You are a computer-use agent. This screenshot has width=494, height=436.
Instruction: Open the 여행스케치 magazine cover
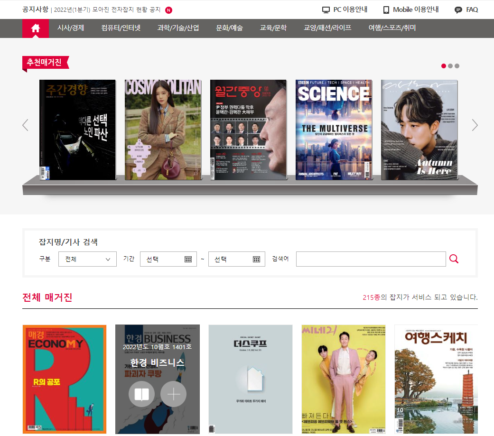(437, 379)
